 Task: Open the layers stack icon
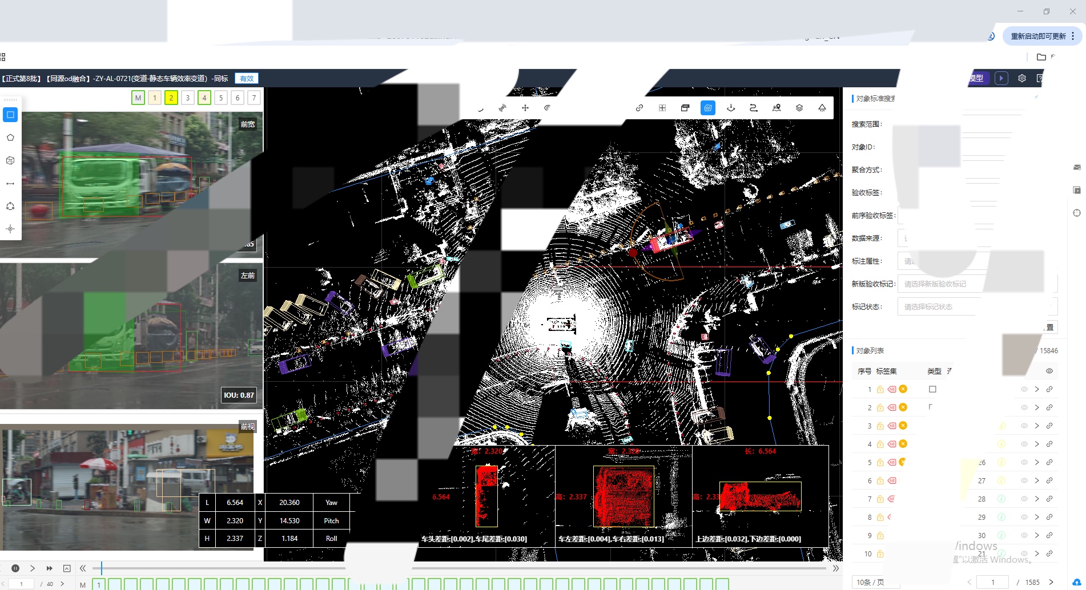[799, 108]
